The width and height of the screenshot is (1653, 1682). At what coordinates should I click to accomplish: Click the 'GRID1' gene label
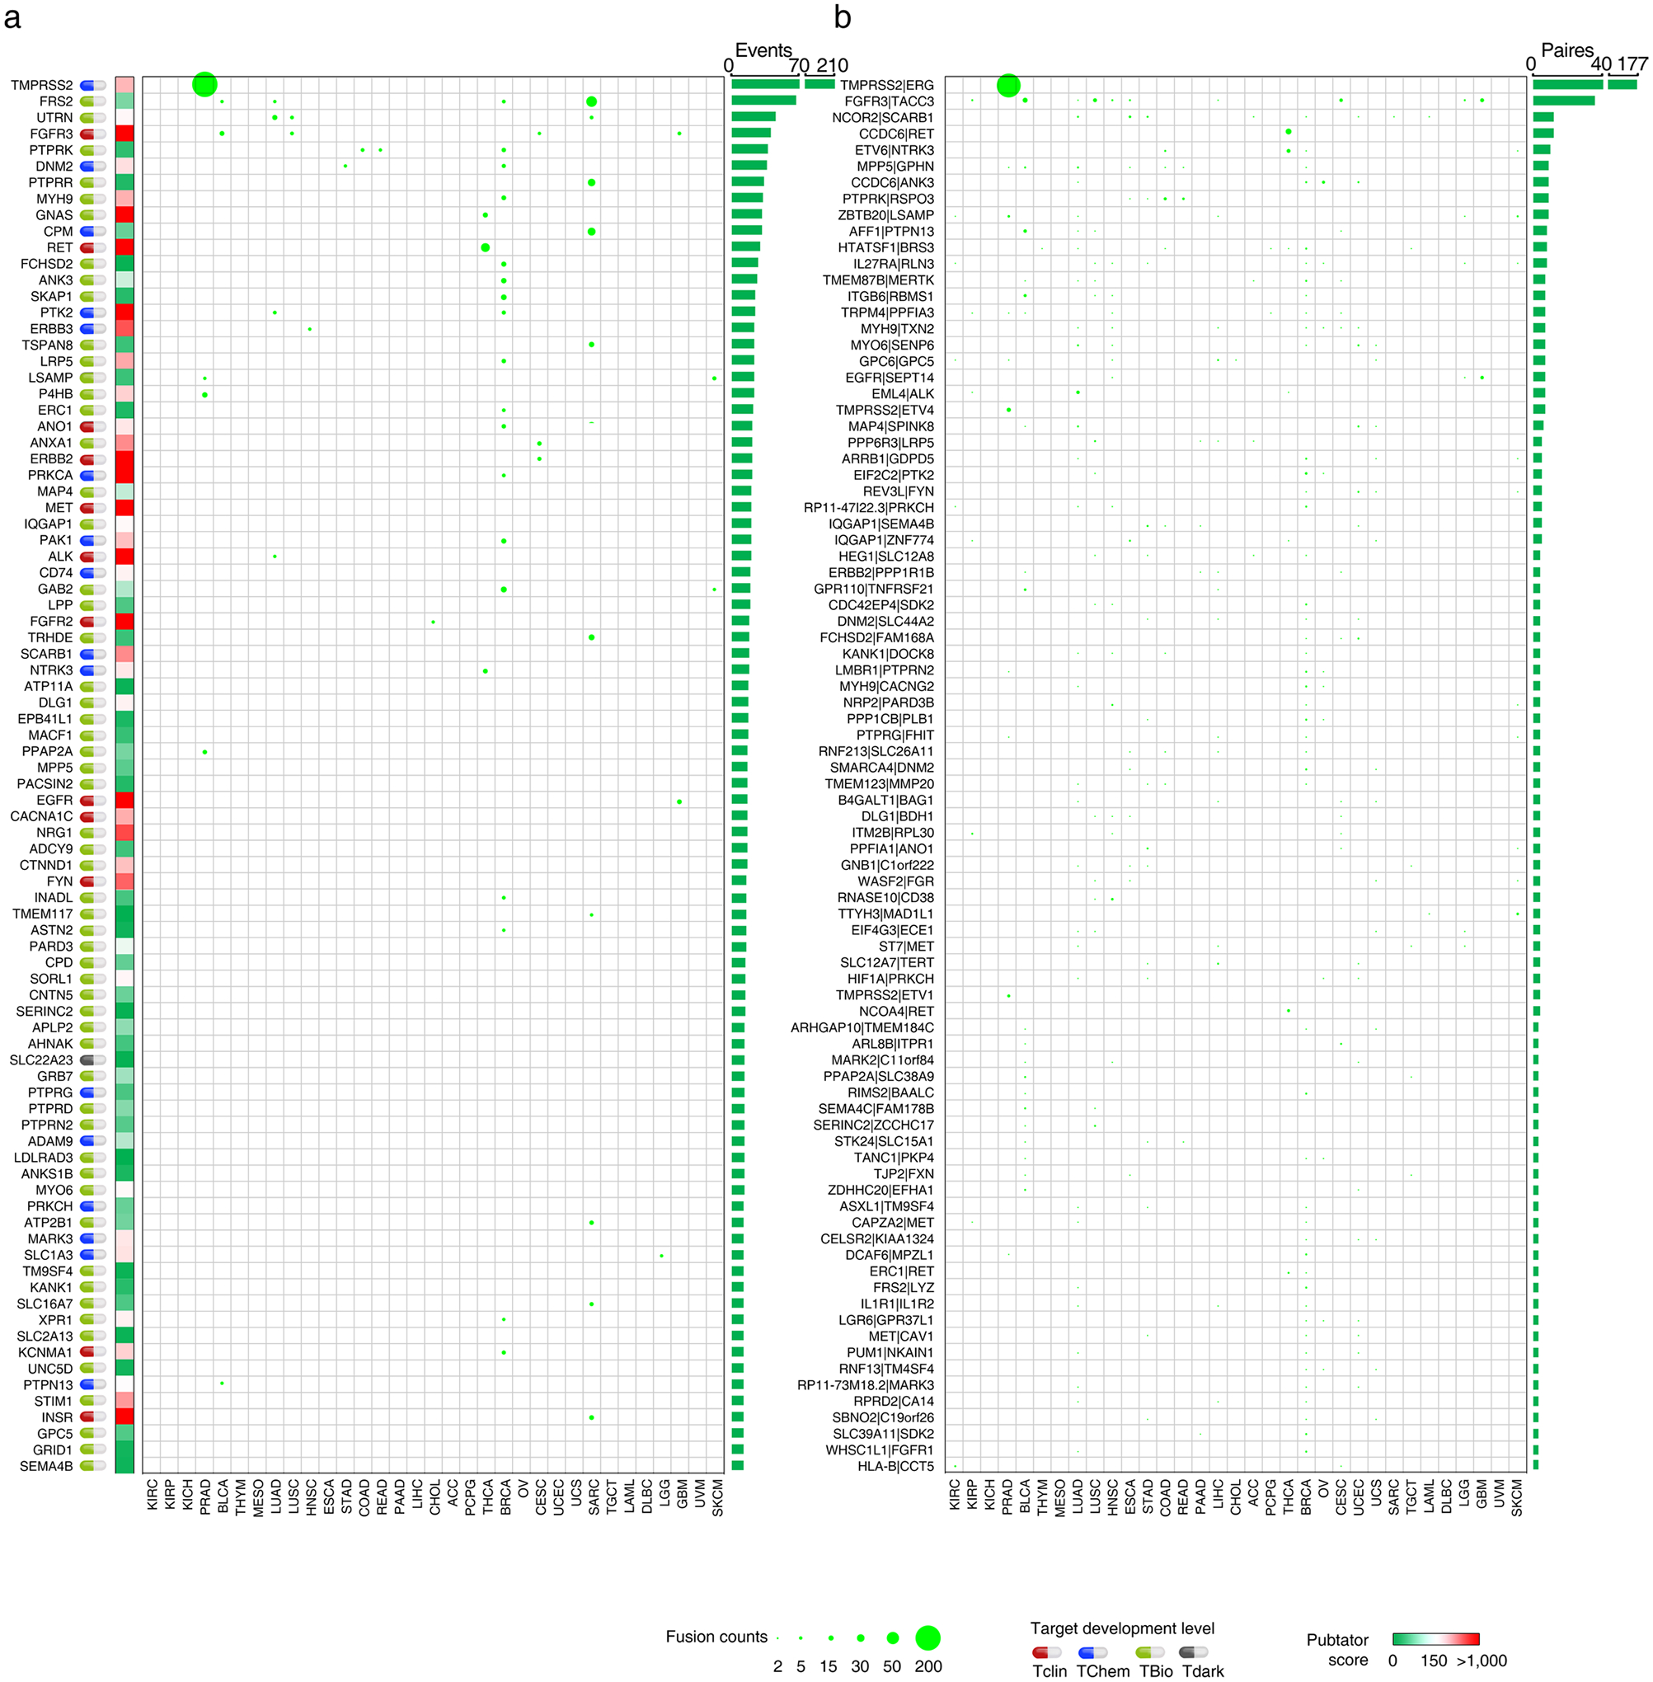coord(53,1450)
